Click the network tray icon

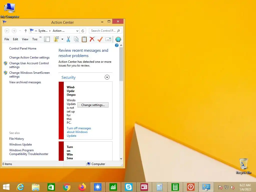[x=226, y=187]
